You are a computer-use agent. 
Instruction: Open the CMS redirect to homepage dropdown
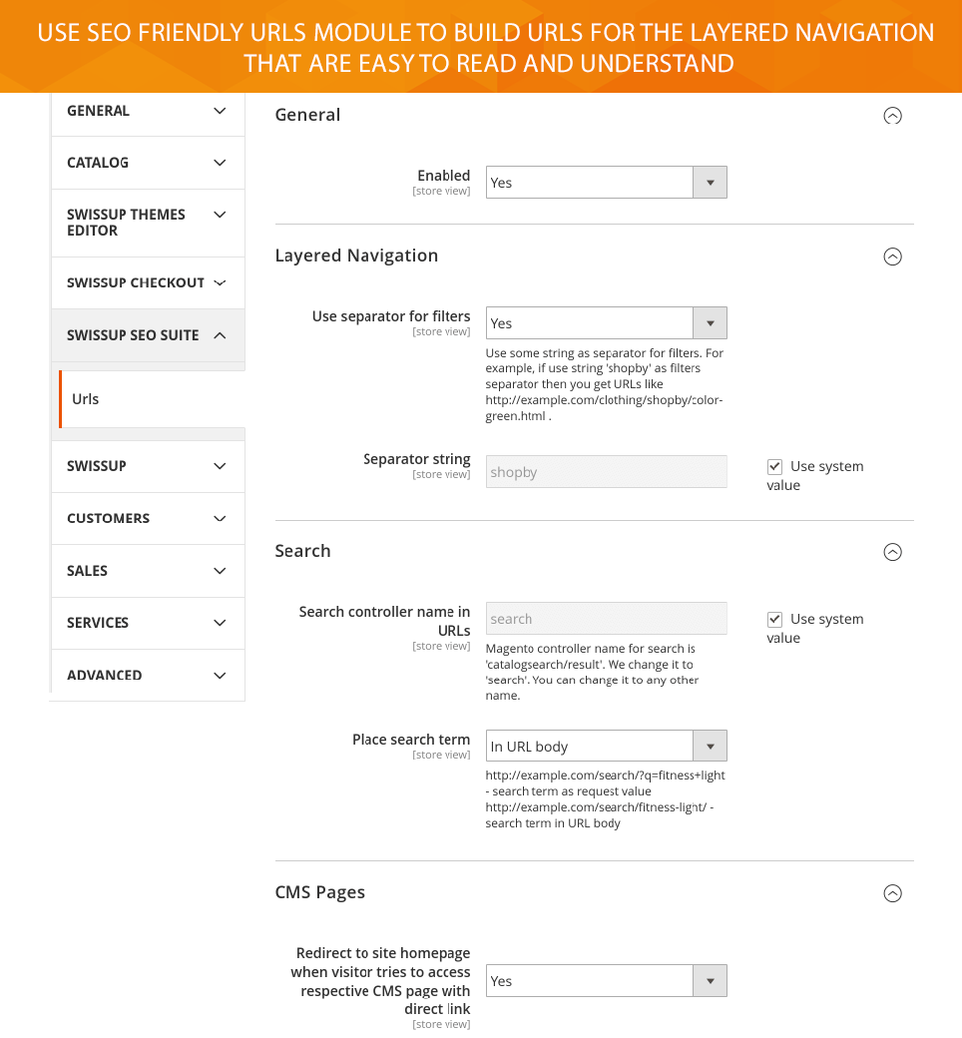point(607,980)
